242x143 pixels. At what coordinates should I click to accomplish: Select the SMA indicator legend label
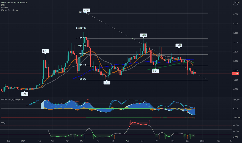tap(3, 5)
